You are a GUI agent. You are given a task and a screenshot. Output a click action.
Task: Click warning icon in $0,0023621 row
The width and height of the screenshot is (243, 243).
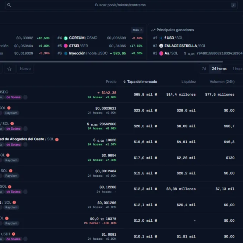[x=9, y=108]
